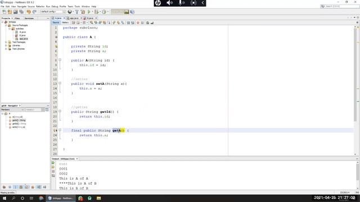This screenshot has height=202, width=360.
Task: Open the Navigate menu
Action: [22, 6]
